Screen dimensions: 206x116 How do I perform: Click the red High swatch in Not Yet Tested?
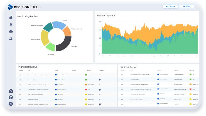[x=190, y=89]
